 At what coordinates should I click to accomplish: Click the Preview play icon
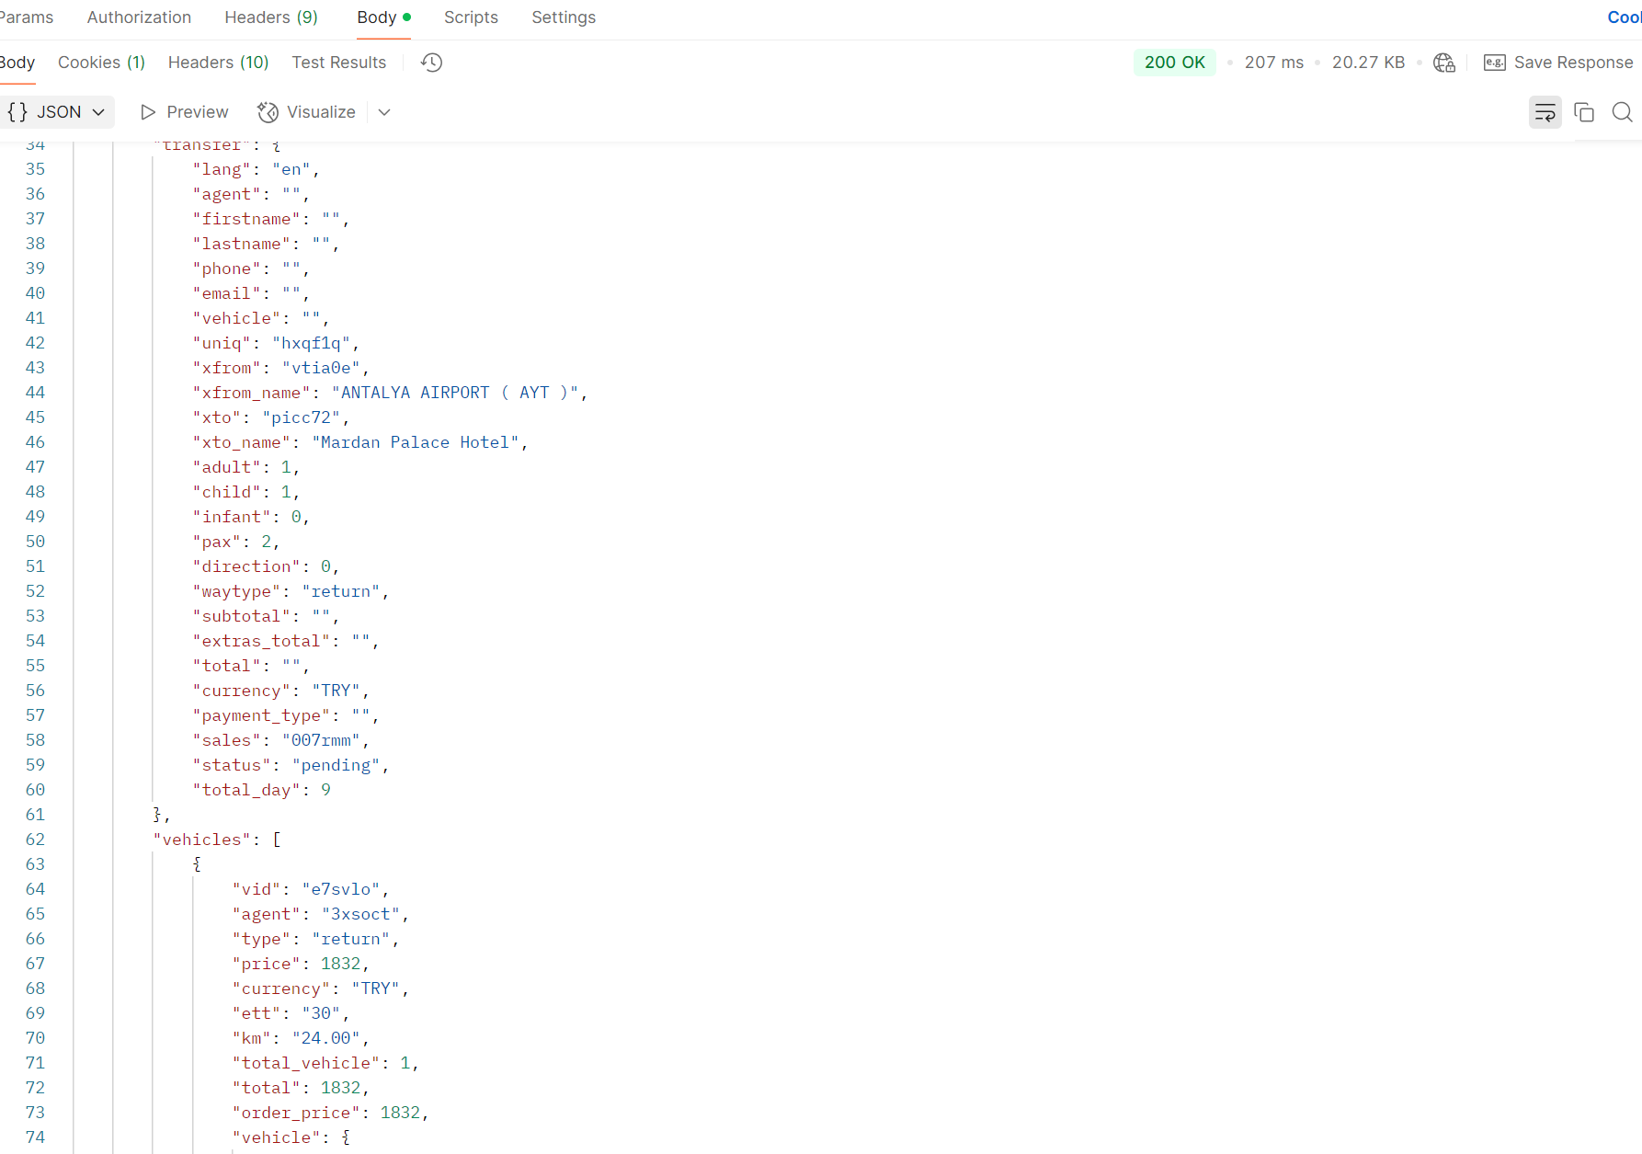pos(148,112)
